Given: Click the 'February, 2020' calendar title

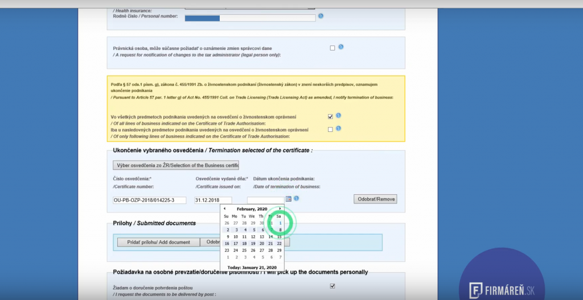Looking at the screenshot, I should click(x=252, y=209).
